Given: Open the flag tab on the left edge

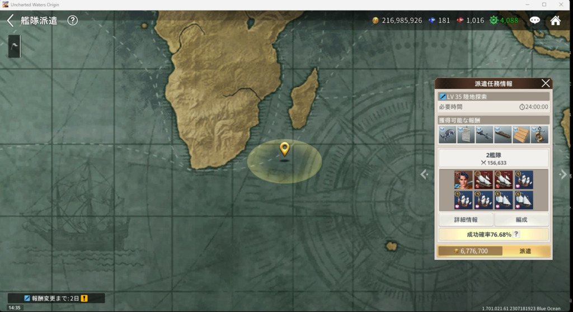Looking at the screenshot, I should [14, 46].
